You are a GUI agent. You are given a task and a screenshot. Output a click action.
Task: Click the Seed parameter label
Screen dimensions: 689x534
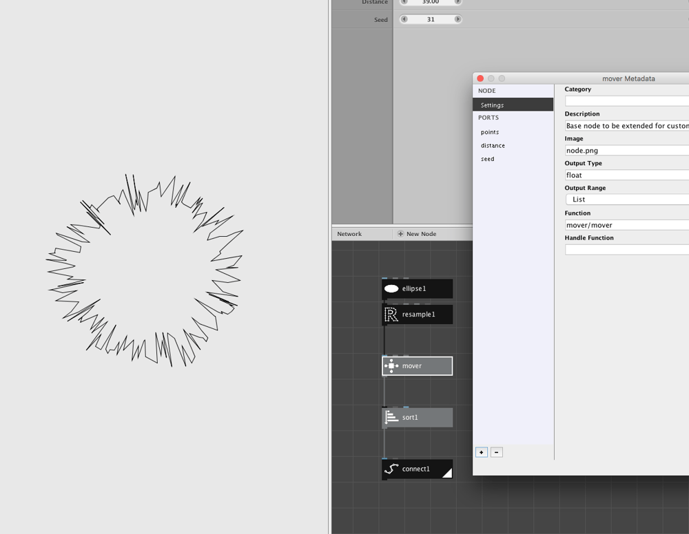coord(380,20)
